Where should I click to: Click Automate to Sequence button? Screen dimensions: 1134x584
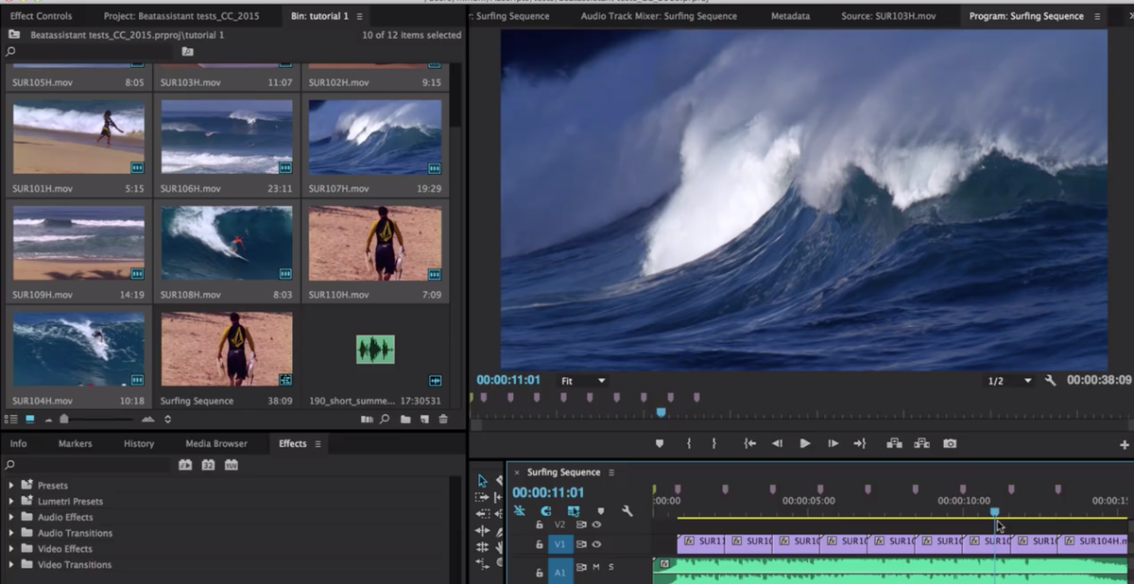[367, 419]
